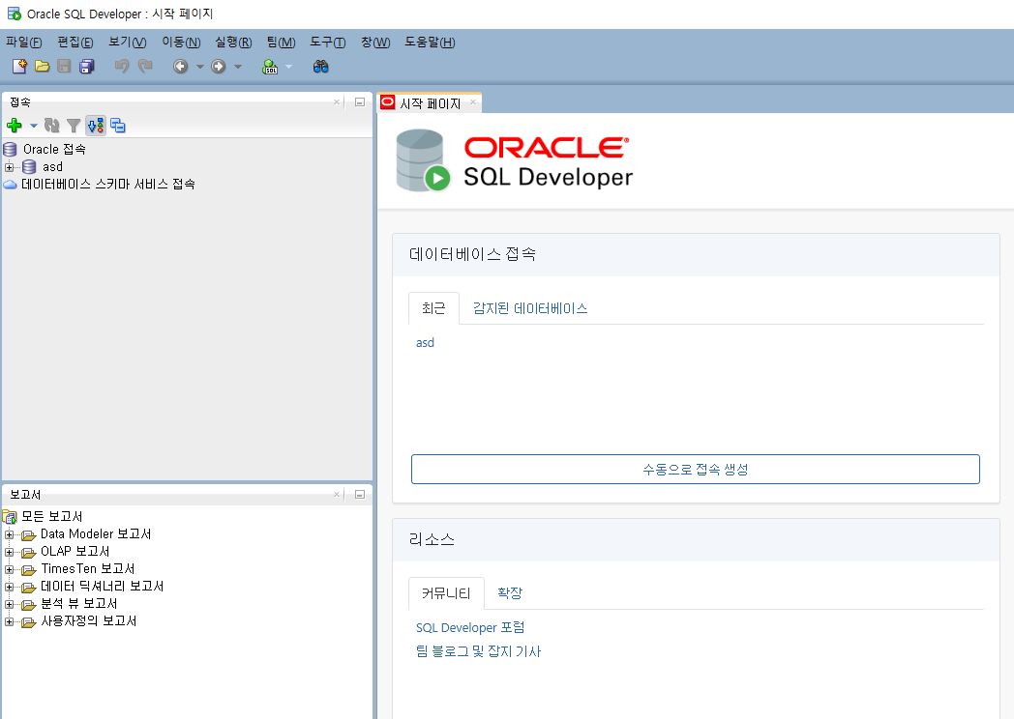Select 데이터베이스 스키마 서비스 접속 tree item

click(x=108, y=185)
